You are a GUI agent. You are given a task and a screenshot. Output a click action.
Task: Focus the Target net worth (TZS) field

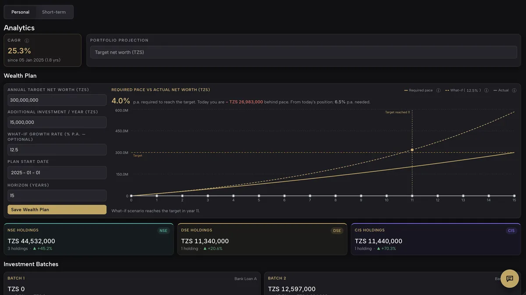click(303, 52)
